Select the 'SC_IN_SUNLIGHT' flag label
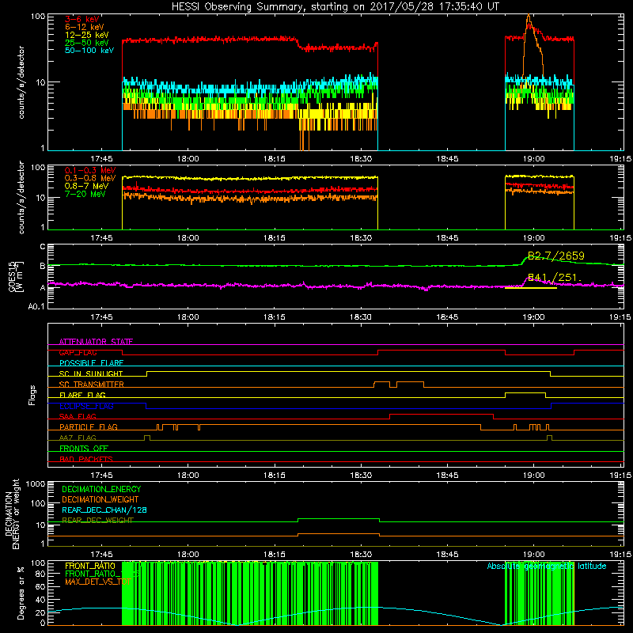The image size is (633, 633). click(x=91, y=373)
